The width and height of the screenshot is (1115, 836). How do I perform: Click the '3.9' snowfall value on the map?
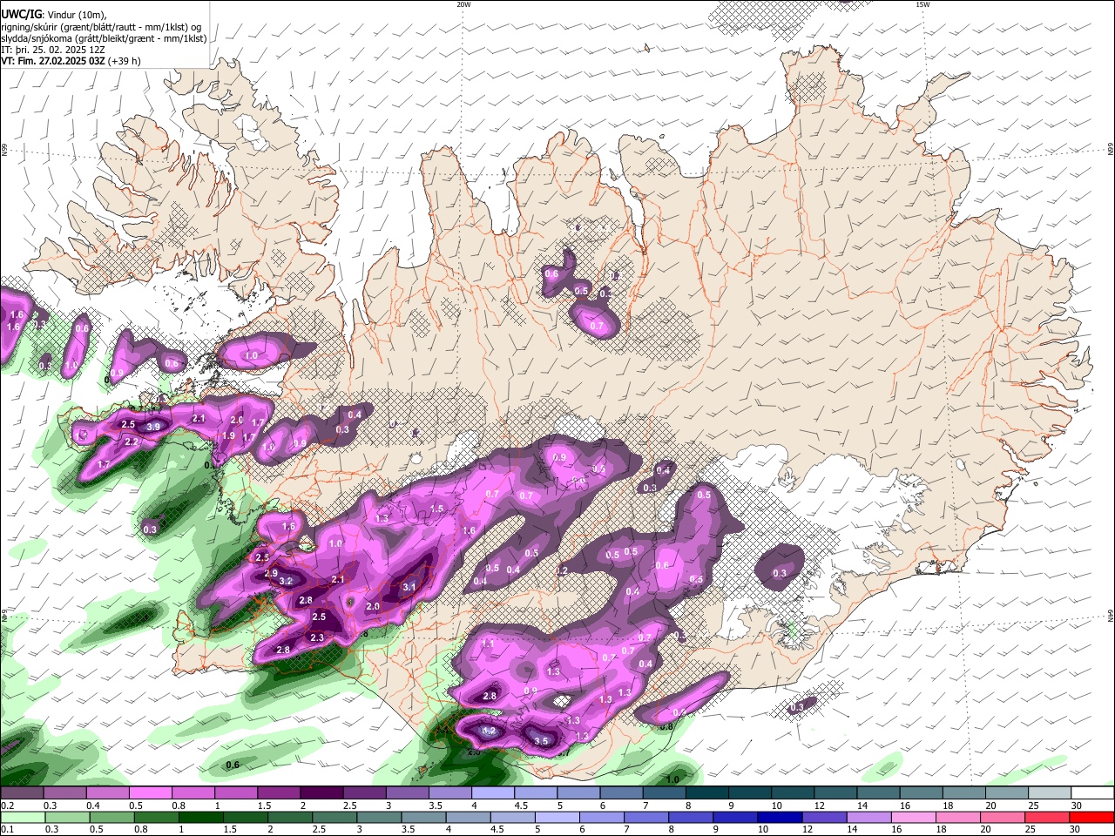(153, 427)
